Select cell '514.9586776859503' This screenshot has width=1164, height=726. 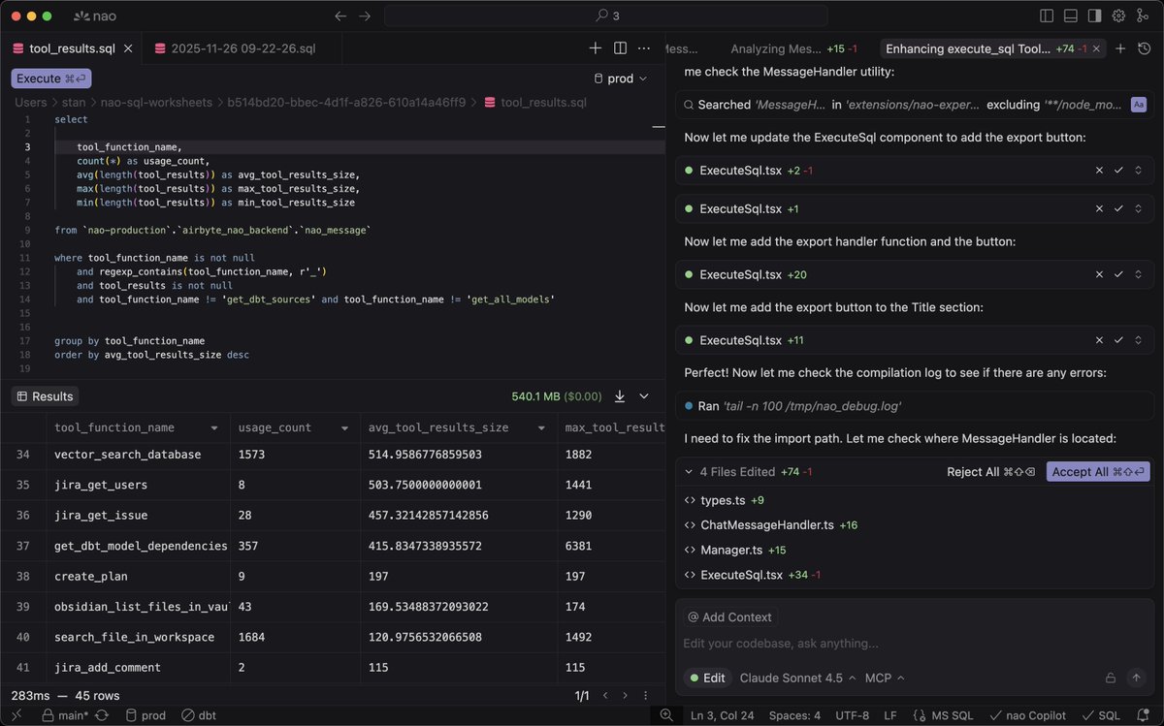[x=460, y=455]
